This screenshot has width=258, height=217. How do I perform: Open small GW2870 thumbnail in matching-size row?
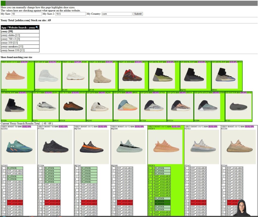click(14, 76)
